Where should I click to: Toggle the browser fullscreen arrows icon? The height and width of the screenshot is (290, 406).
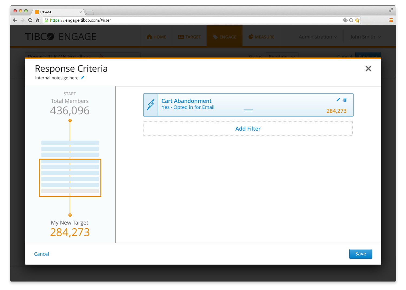click(x=391, y=10)
